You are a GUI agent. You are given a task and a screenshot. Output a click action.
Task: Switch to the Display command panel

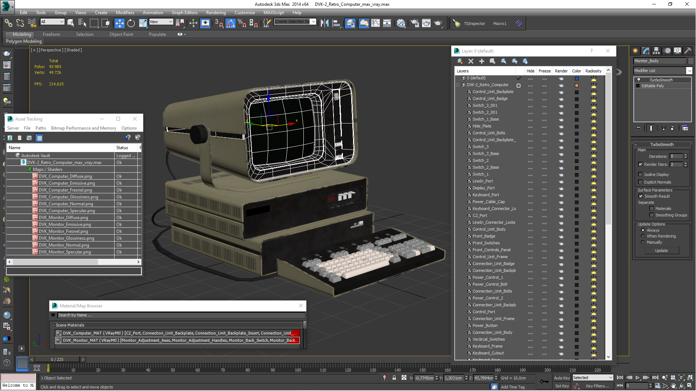click(x=677, y=51)
